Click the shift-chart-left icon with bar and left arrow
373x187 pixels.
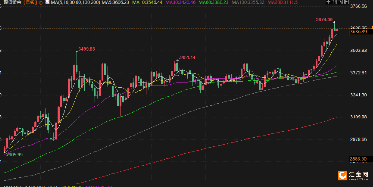(334, 2)
